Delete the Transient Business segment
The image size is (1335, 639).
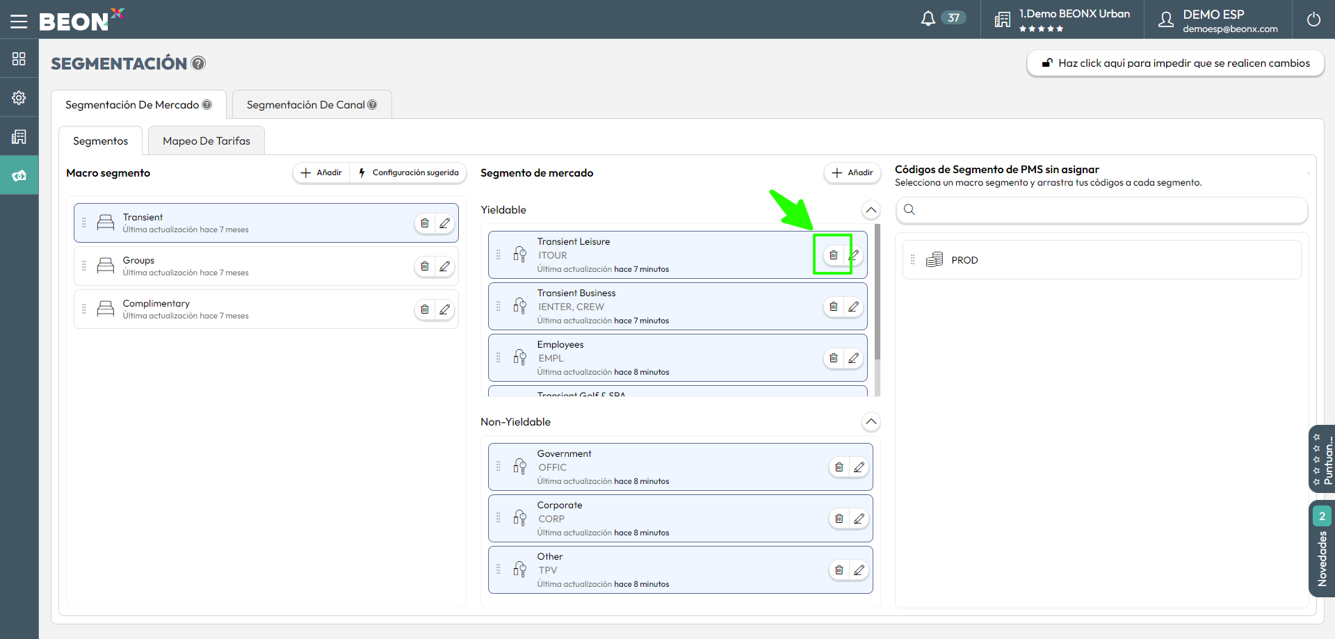[833, 307]
